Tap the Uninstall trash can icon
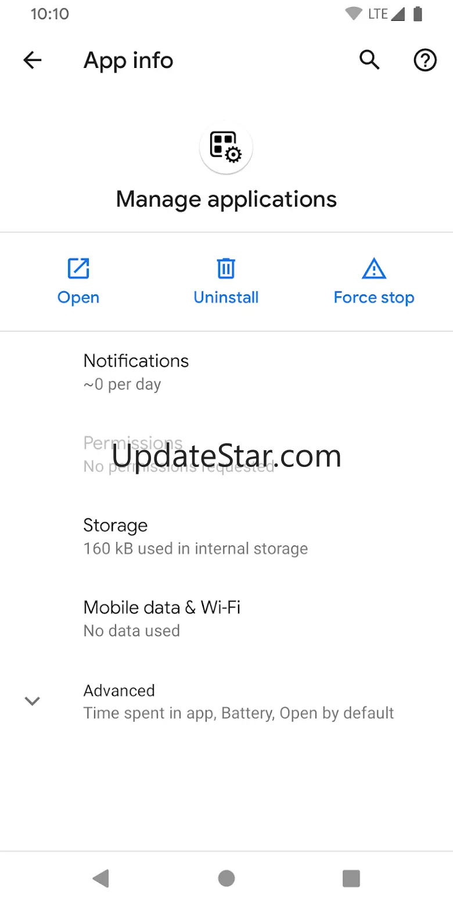The image size is (453, 906). point(226,268)
